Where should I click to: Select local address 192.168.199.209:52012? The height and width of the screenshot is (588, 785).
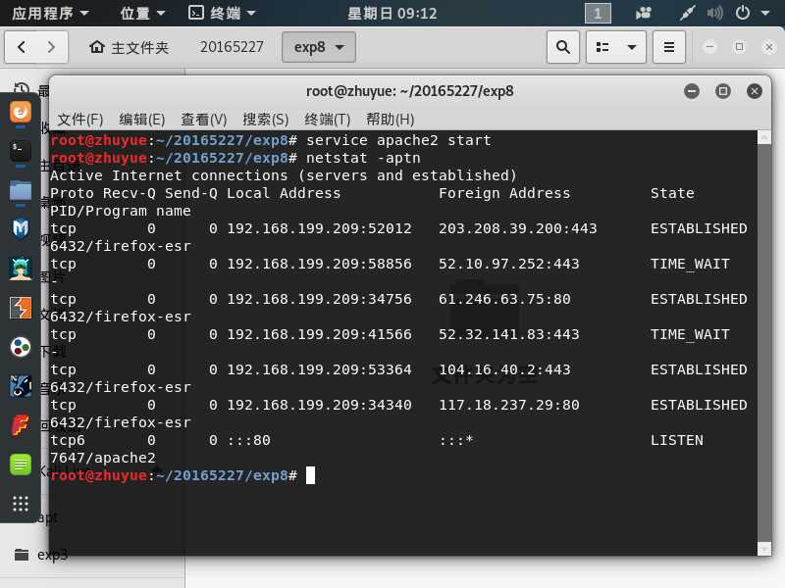point(320,228)
